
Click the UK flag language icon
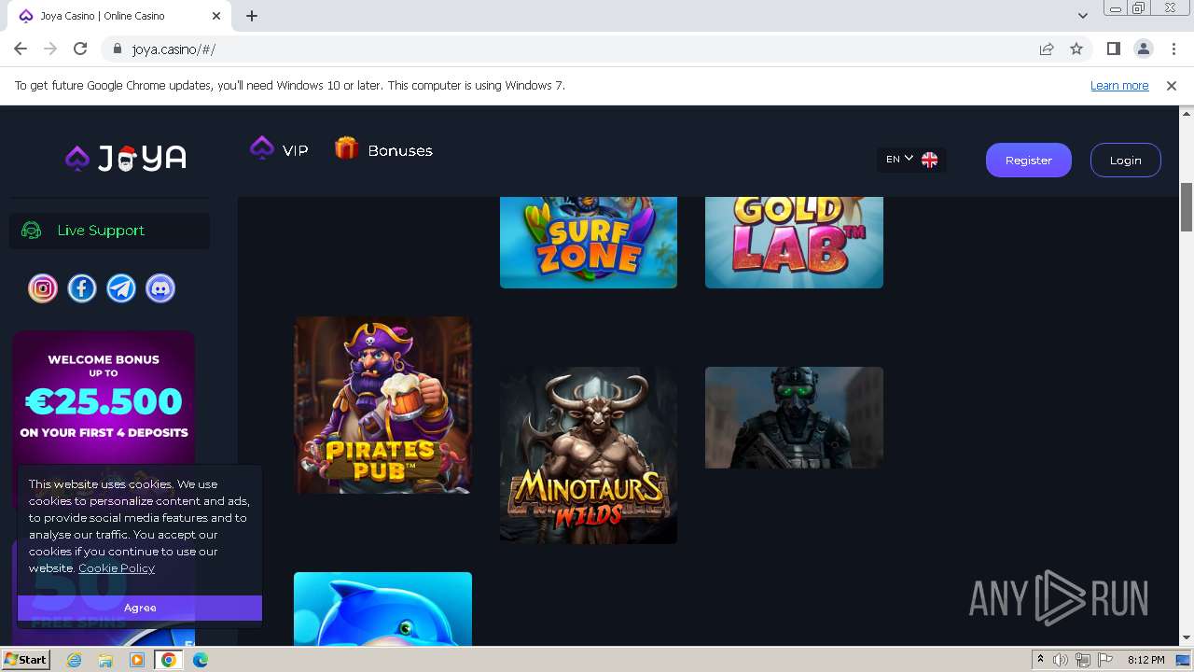(929, 160)
